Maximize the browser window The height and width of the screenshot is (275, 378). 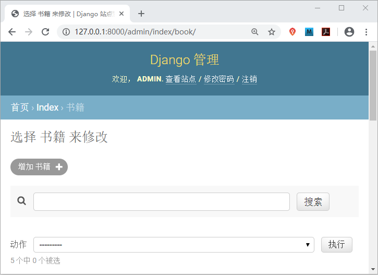point(342,8)
